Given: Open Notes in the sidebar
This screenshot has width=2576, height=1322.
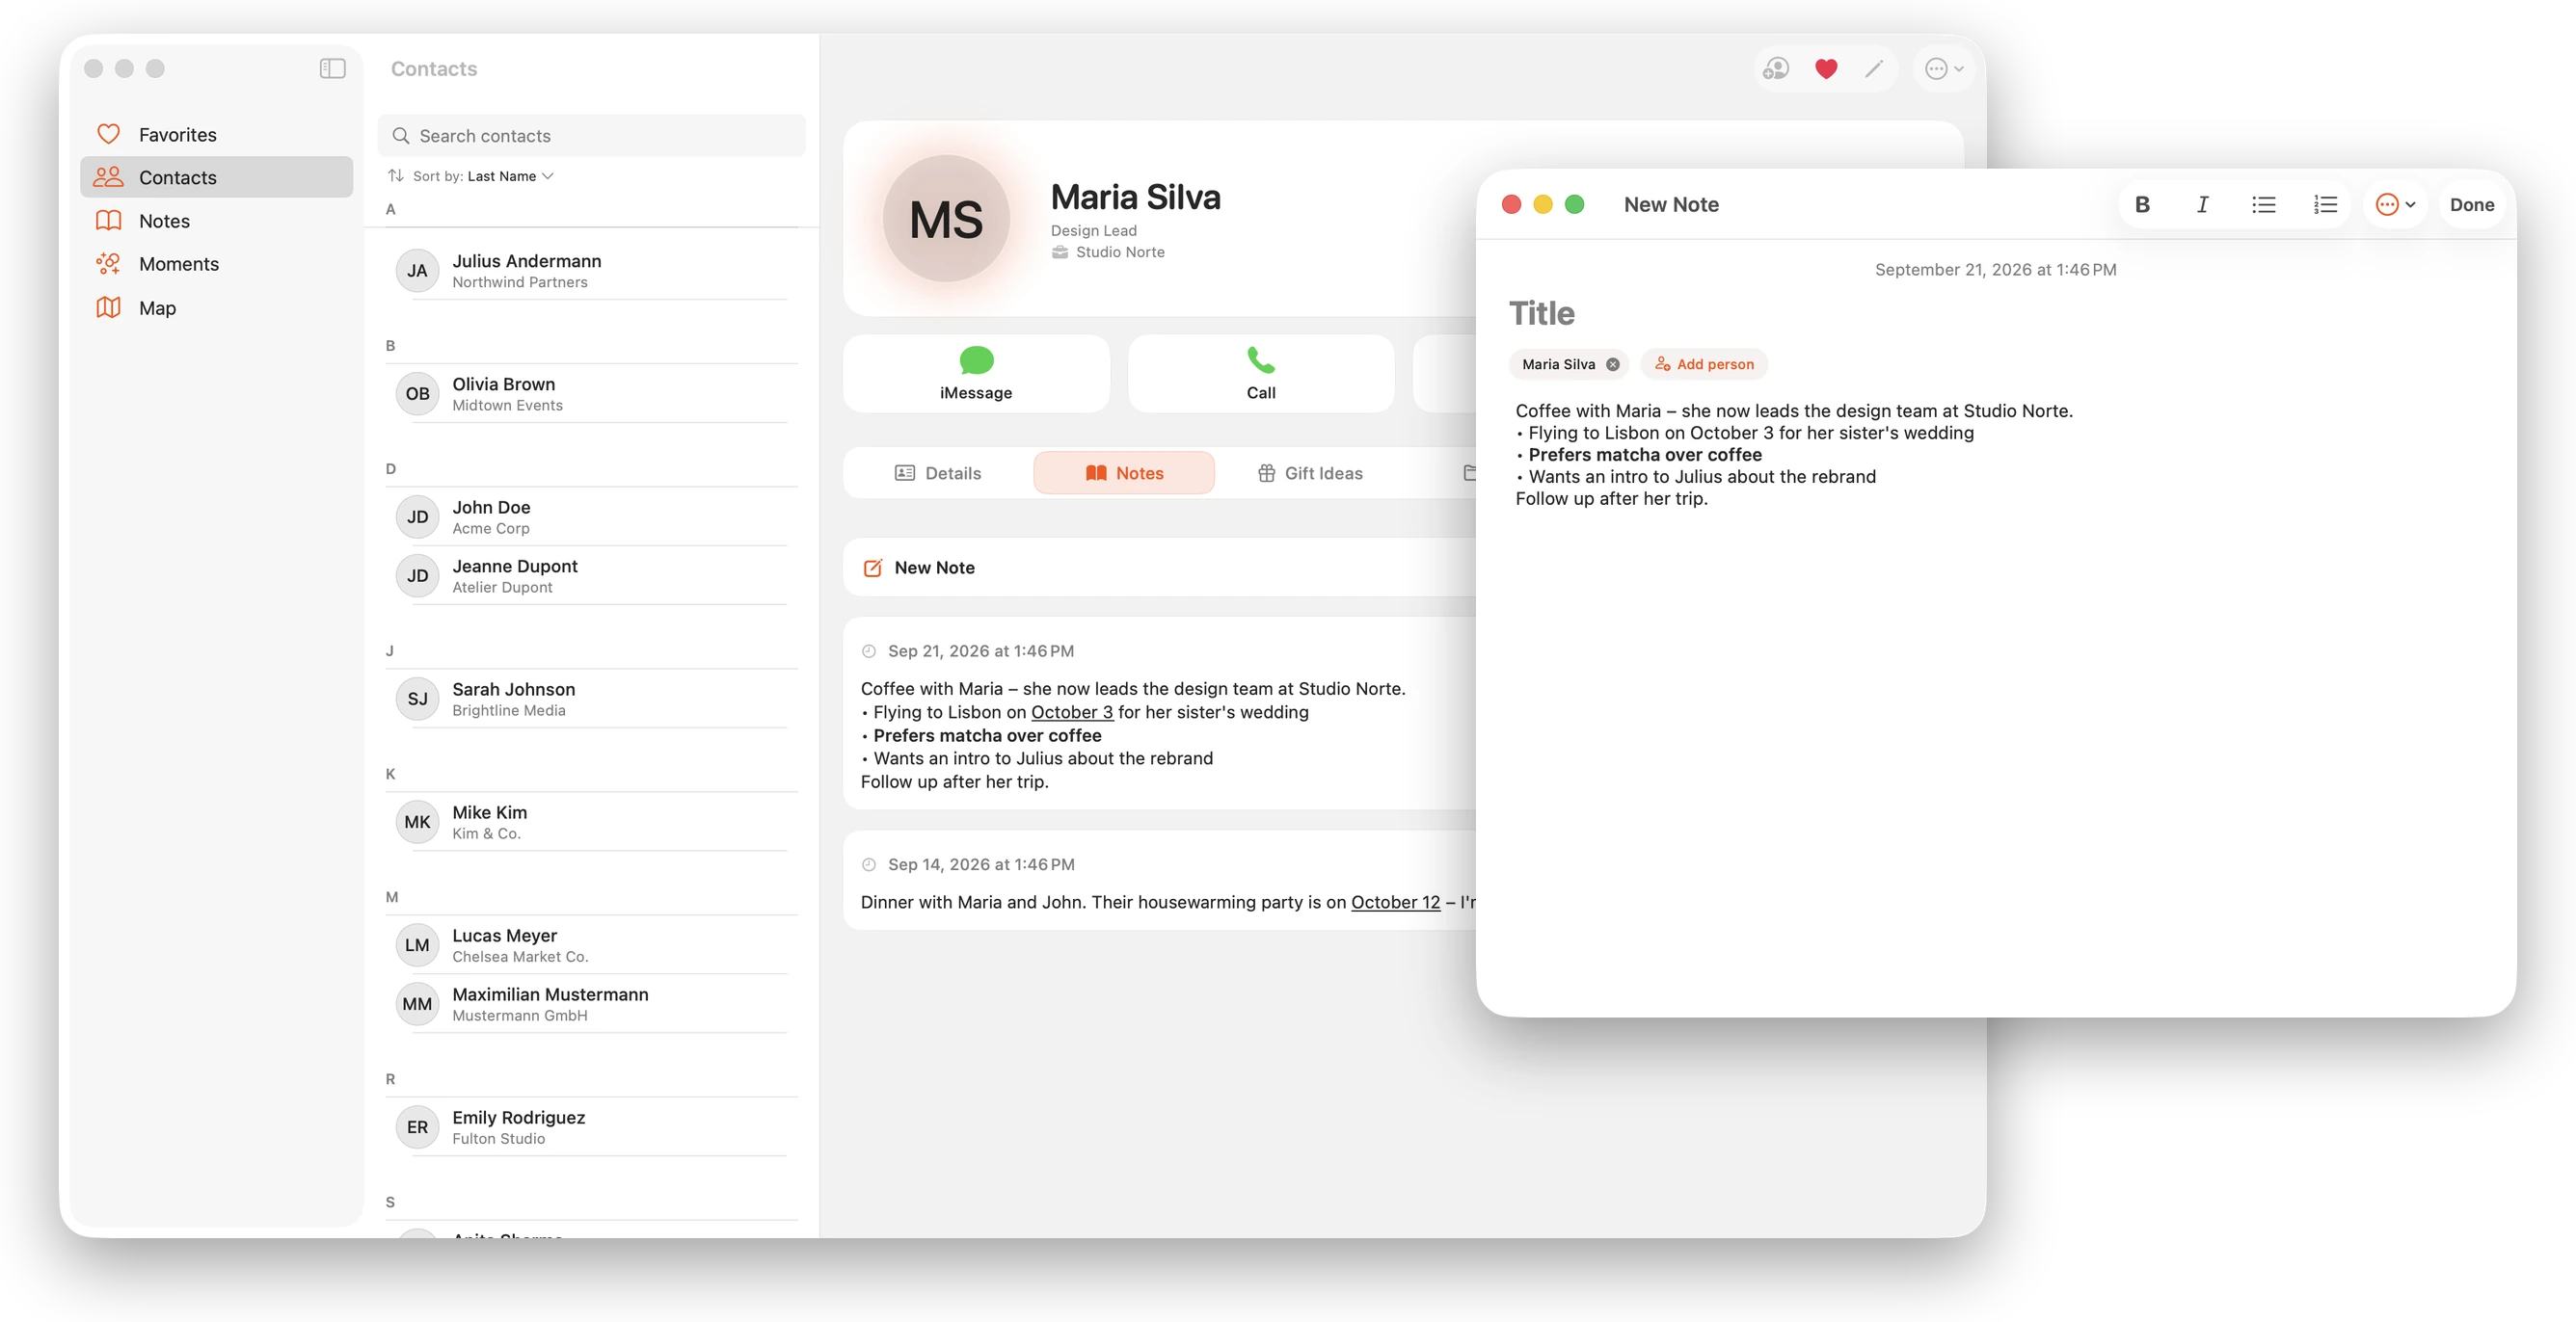Looking at the screenshot, I should click(216, 221).
